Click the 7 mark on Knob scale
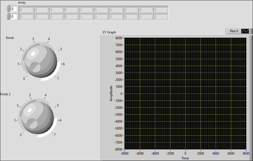This screenshot has width=253, height=161. pos(58,78)
